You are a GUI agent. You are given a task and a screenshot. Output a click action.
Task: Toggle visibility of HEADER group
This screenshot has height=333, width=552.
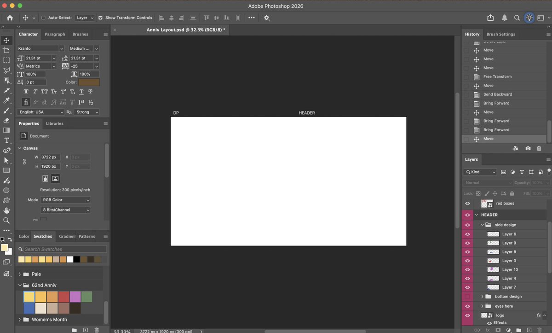coord(467,215)
